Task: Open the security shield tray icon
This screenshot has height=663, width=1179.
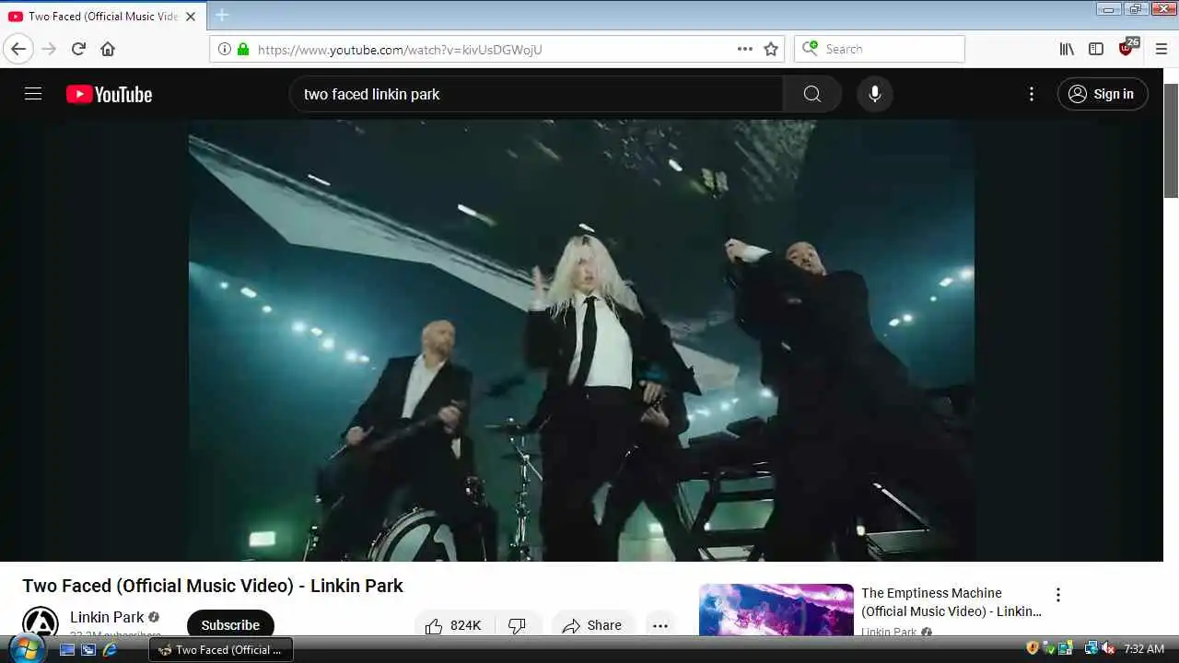Action: click(x=1033, y=648)
